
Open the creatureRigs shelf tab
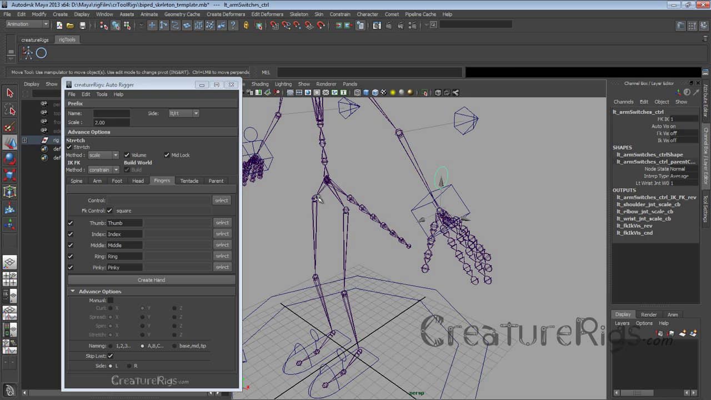(x=35, y=40)
